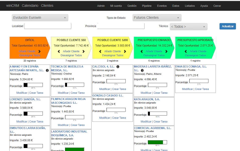Click Modificar on FILMPACK ARAGON card
Viewport: 240px width, 151px height.
point(63,125)
